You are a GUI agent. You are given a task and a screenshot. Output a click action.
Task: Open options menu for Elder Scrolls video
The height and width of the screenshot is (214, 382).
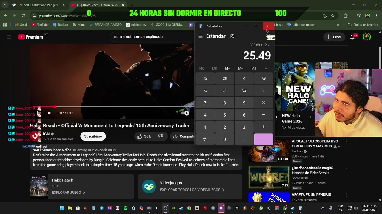[346, 169]
